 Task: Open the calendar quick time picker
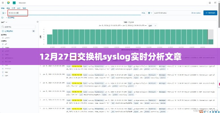pos(150,13)
